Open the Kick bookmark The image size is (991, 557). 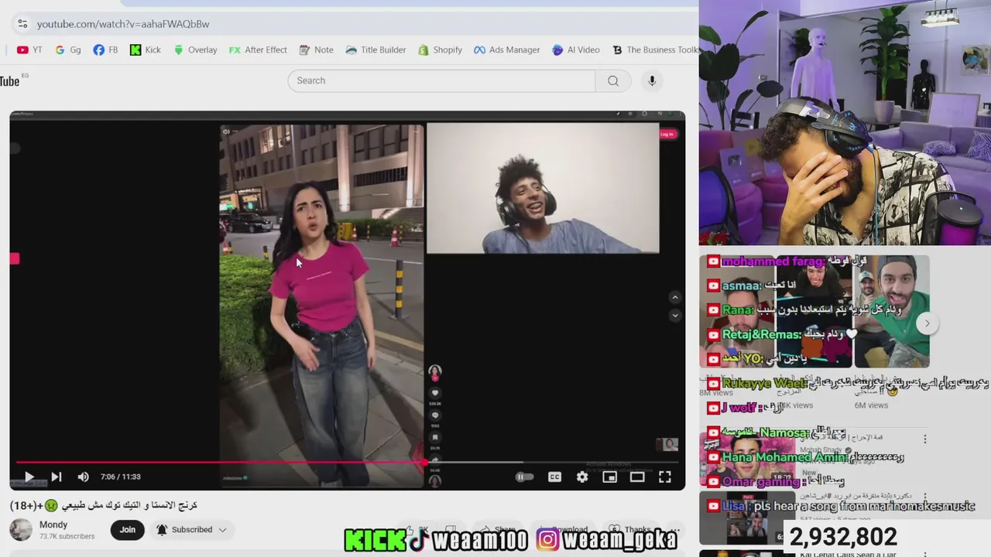coord(146,50)
